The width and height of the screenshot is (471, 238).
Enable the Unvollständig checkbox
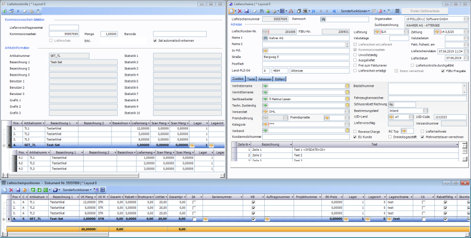tap(356, 54)
